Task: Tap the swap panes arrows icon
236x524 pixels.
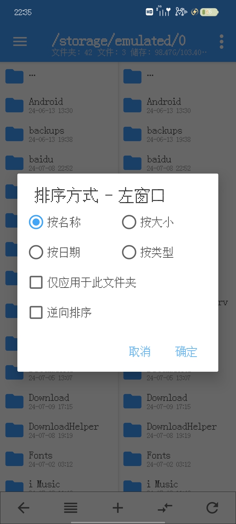Action: pyautogui.click(x=165, y=508)
